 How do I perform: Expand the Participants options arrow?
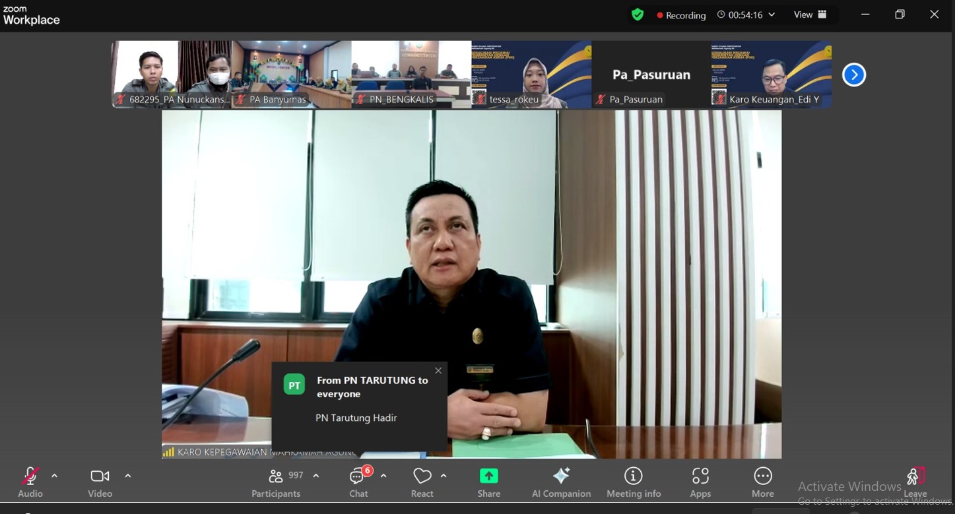316,476
